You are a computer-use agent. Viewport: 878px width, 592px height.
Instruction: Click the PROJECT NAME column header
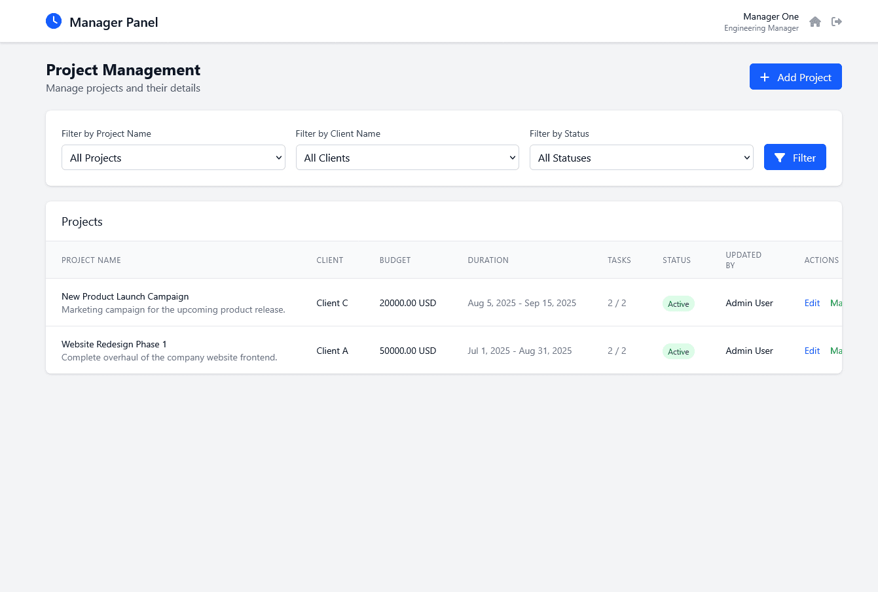point(91,260)
